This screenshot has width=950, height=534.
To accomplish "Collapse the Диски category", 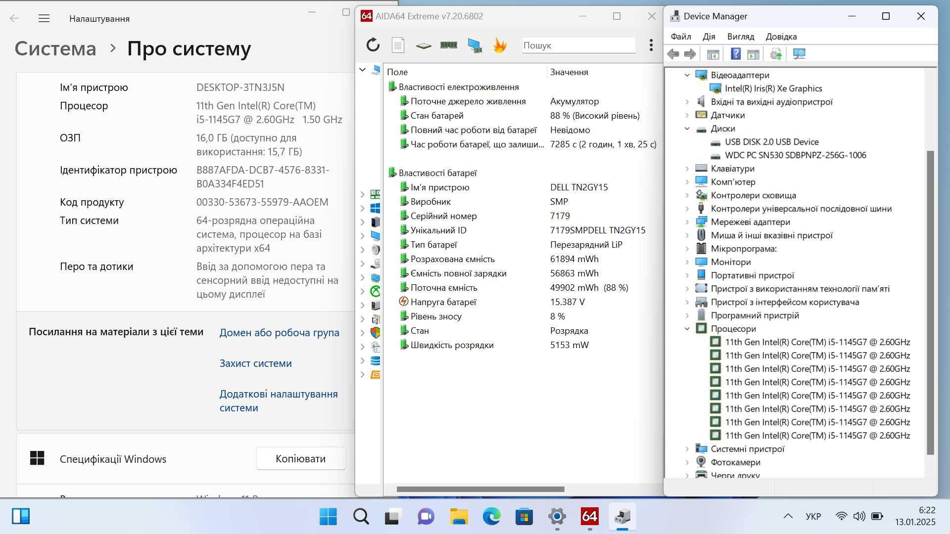I will [687, 129].
